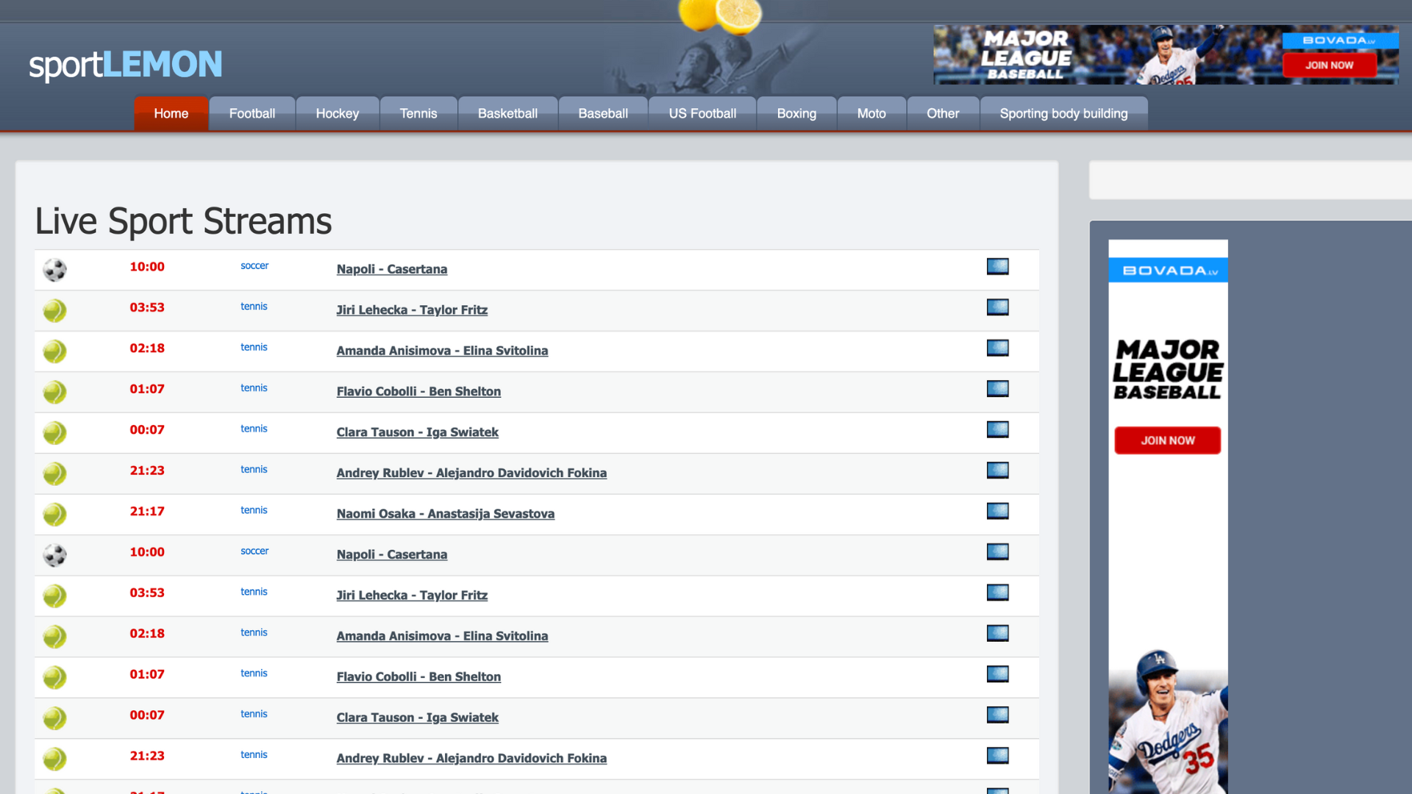The image size is (1412, 794).
Task: Click the first Flavio Cobolli - Ben Shelton link
Action: tap(418, 391)
